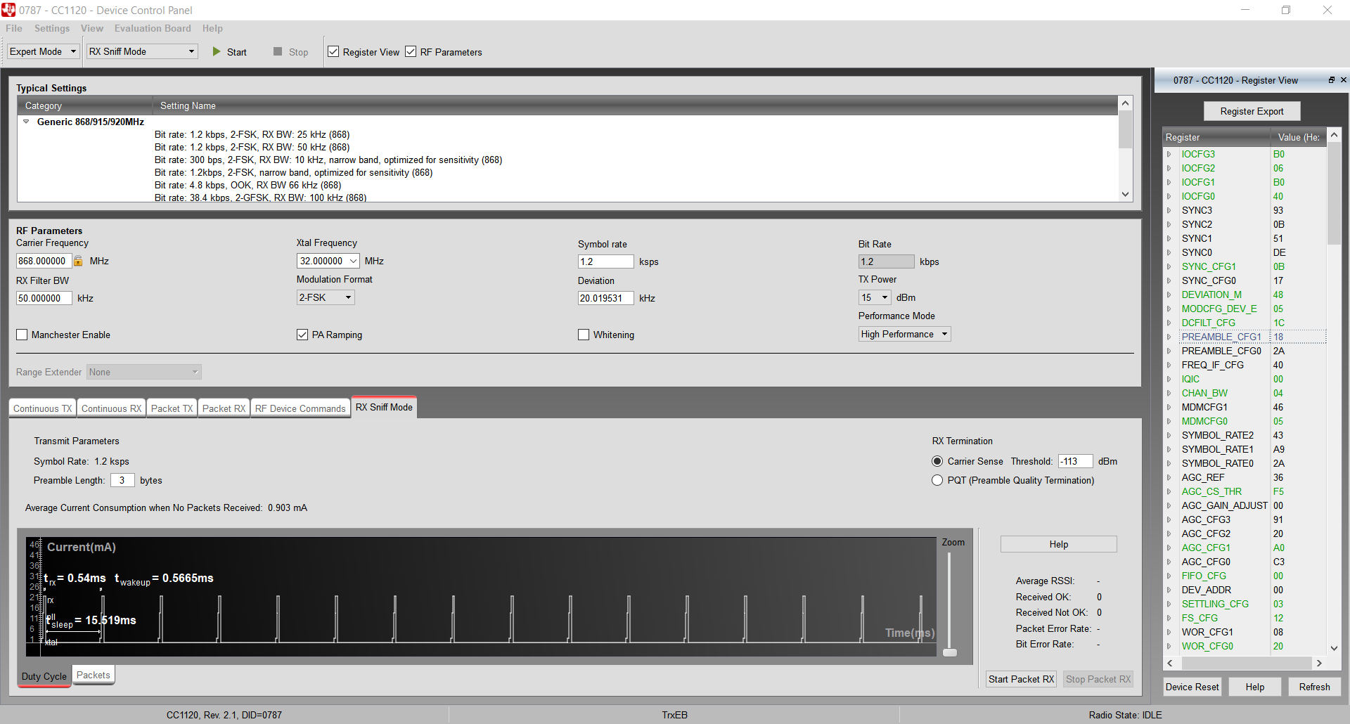Click the Register Export button

coord(1252,111)
